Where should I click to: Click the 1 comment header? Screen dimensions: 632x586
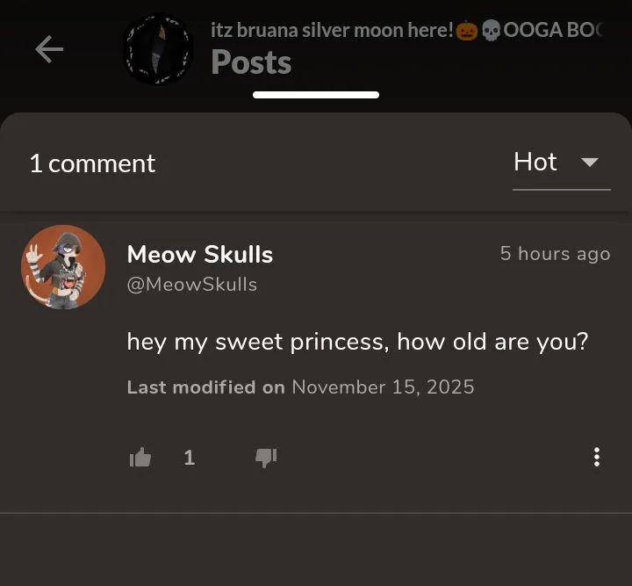(x=92, y=163)
